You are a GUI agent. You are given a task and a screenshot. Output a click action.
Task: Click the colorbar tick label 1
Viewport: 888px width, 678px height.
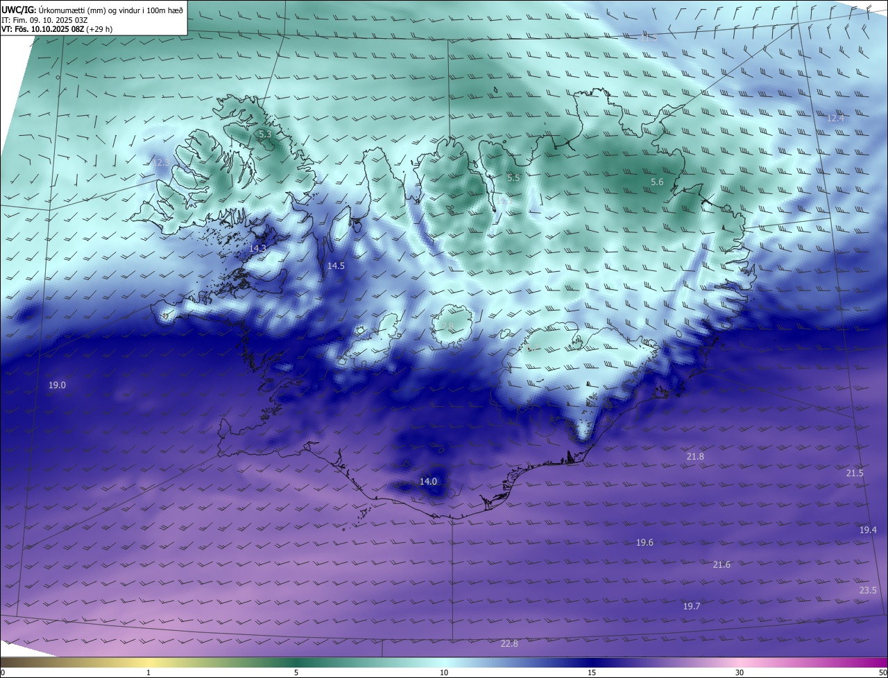click(148, 672)
